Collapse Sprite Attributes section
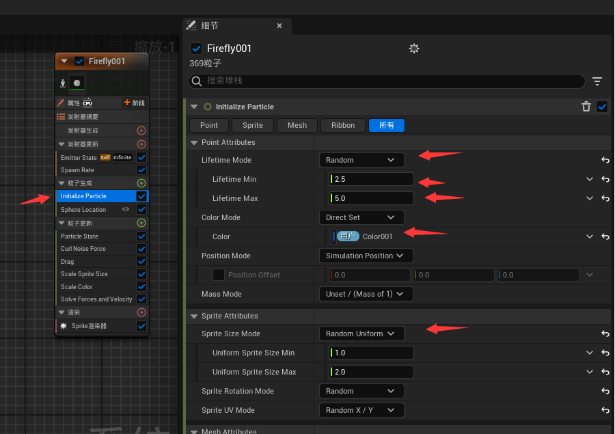The height and width of the screenshot is (434, 615). click(x=194, y=316)
